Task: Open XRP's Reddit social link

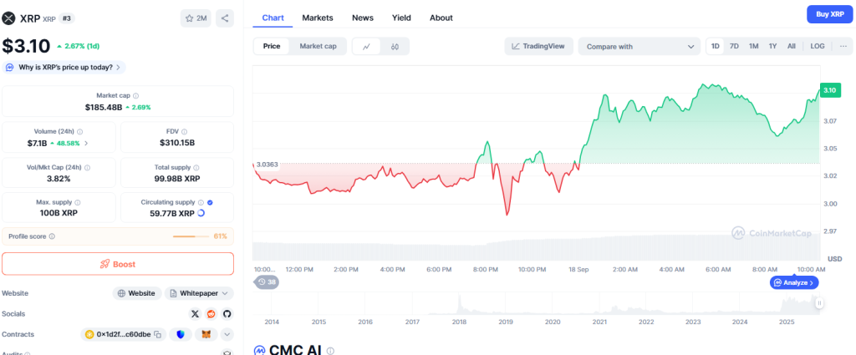Action: pos(211,313)
